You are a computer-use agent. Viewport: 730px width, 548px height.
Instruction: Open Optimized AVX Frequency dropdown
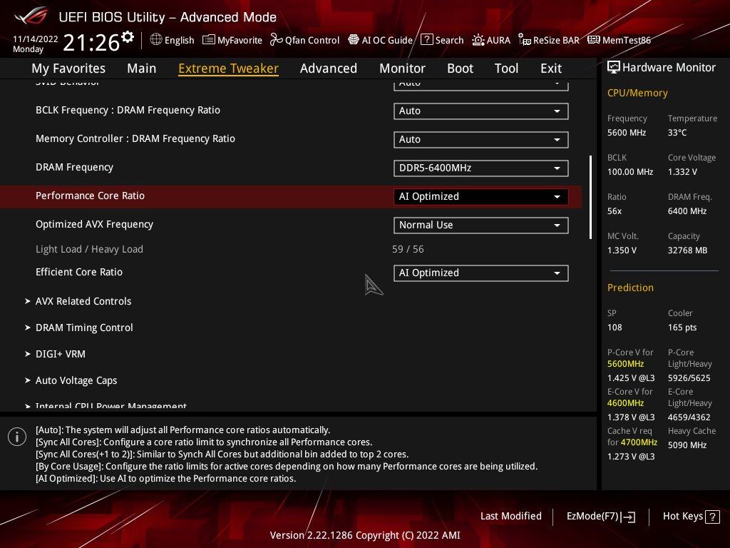pos(481,225)
